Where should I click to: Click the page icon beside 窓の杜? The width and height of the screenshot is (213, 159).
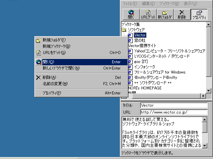coord(130,40)
